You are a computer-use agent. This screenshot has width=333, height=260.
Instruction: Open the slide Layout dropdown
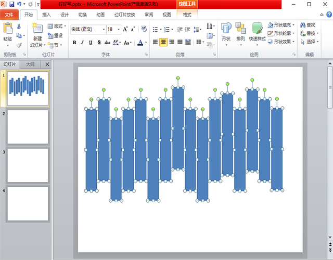pyautogui.click(x=57, y=26)
